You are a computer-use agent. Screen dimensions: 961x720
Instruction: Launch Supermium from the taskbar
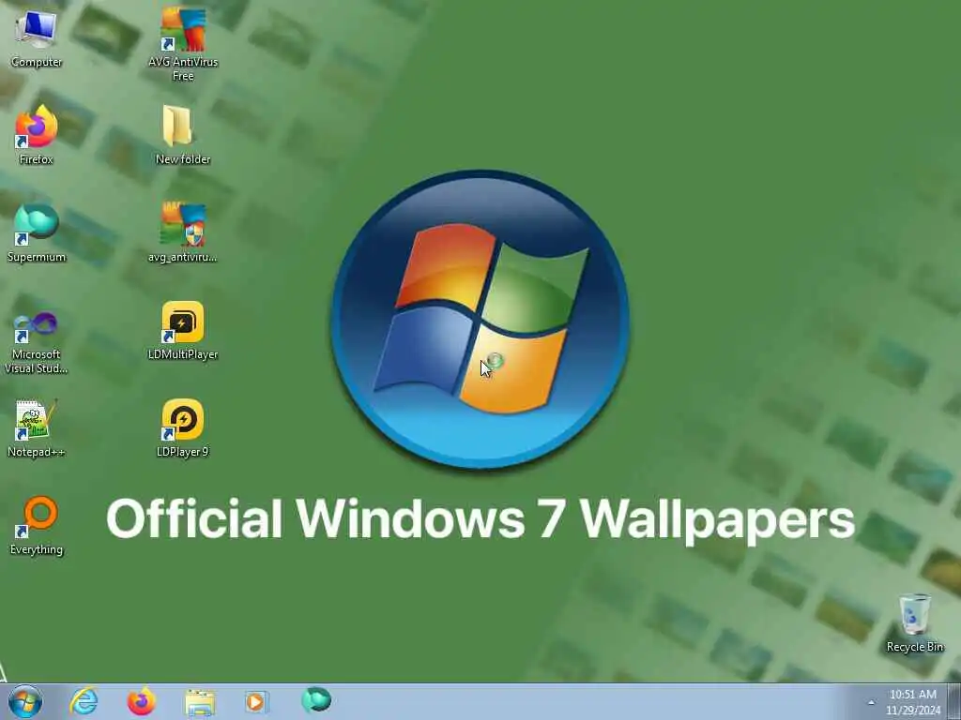pos(316,699)
